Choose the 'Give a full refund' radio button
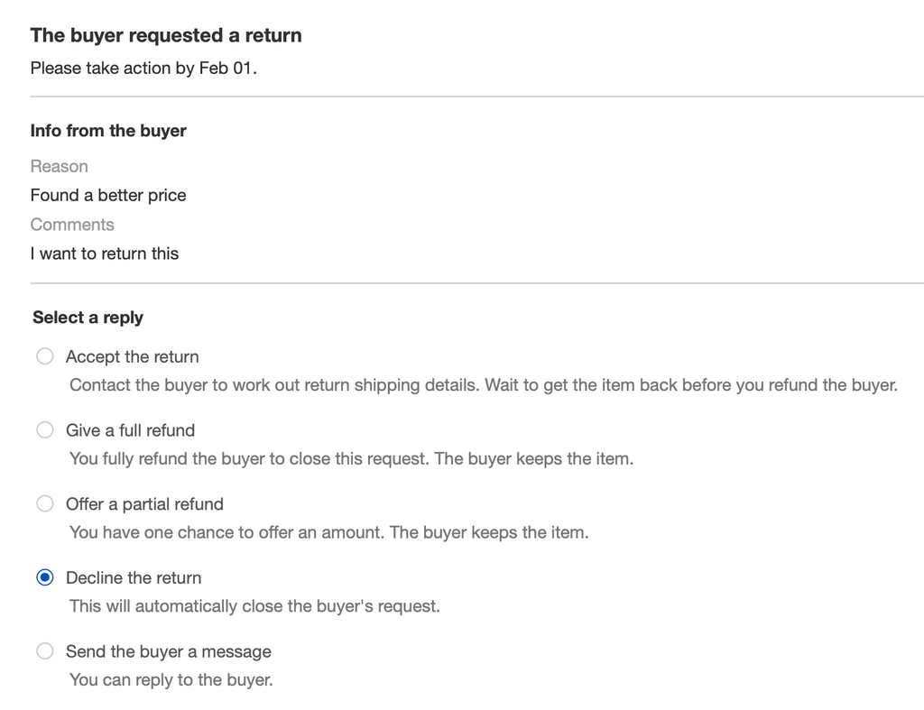The width and height of the screenshot is (924, 710). pos(45,430)
